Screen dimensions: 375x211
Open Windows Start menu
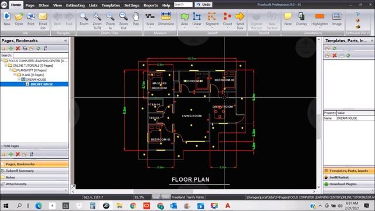[6, 206]
